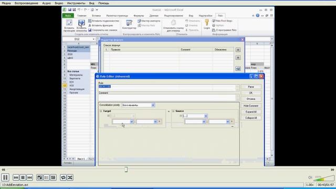Click the Excel help question mark icon
336x189 pixels.
point(258,15)
